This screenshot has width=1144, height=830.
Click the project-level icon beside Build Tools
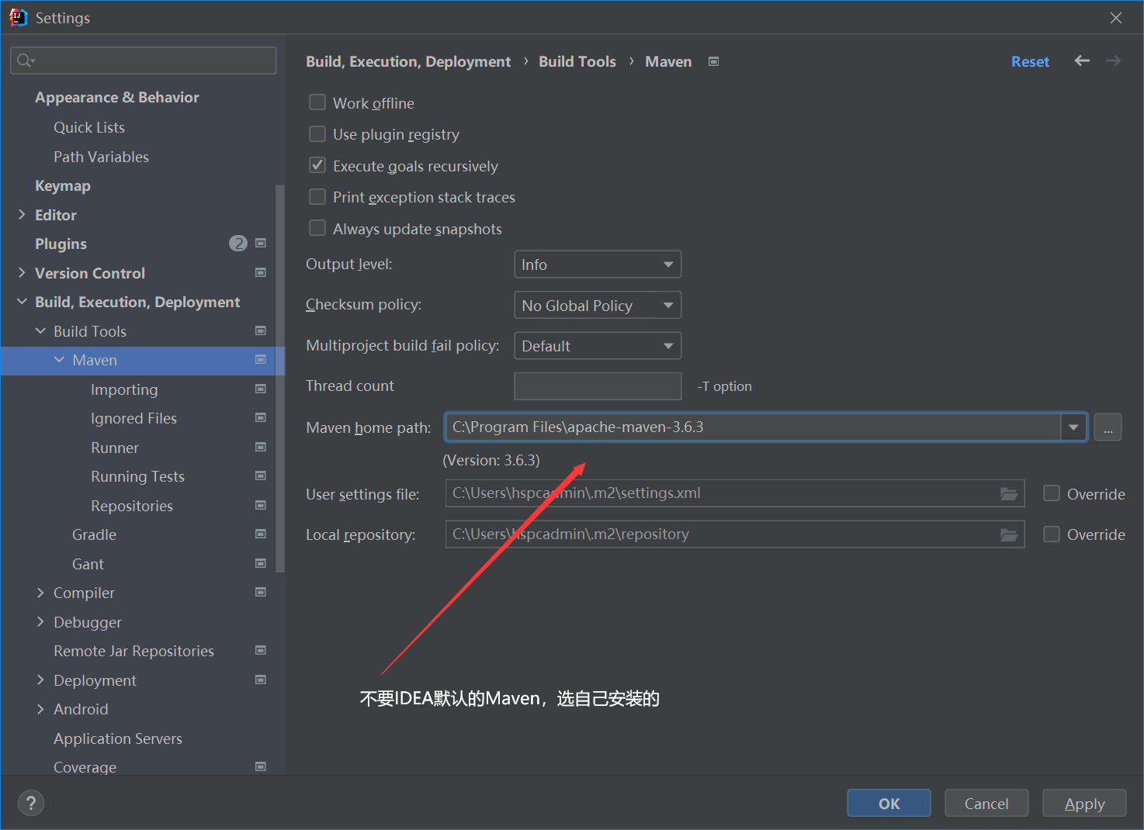pos(261,330)
